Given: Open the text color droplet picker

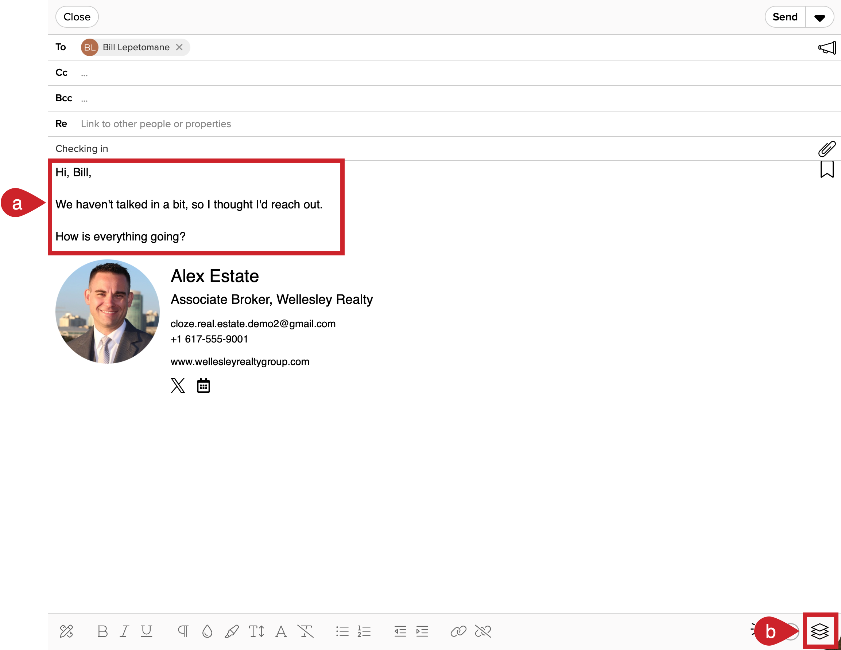Looking at the screenshot, I should coord(207,631).
